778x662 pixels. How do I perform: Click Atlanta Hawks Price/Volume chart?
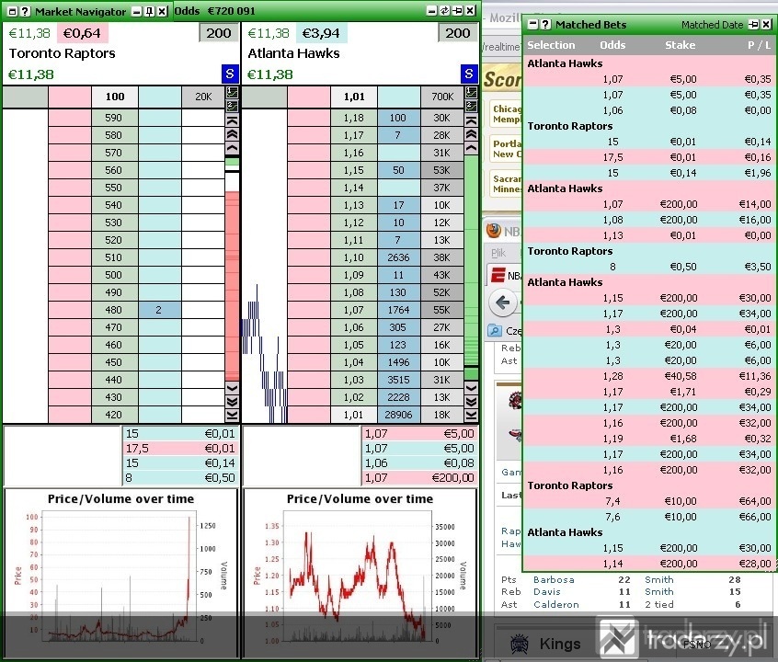click(360, 574)
